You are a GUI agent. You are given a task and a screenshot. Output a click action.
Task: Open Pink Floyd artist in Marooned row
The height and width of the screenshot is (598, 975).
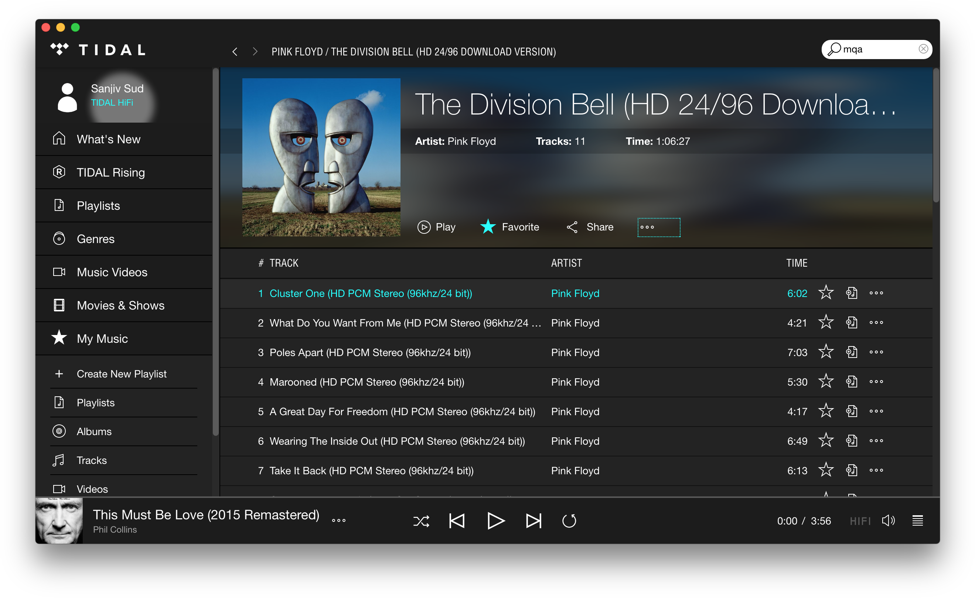tap(575, 382)
